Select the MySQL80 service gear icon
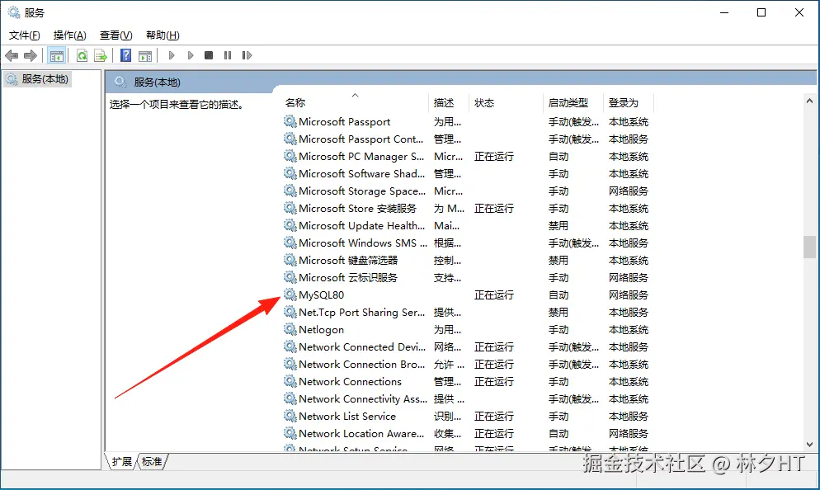 [x=290, y=294]
